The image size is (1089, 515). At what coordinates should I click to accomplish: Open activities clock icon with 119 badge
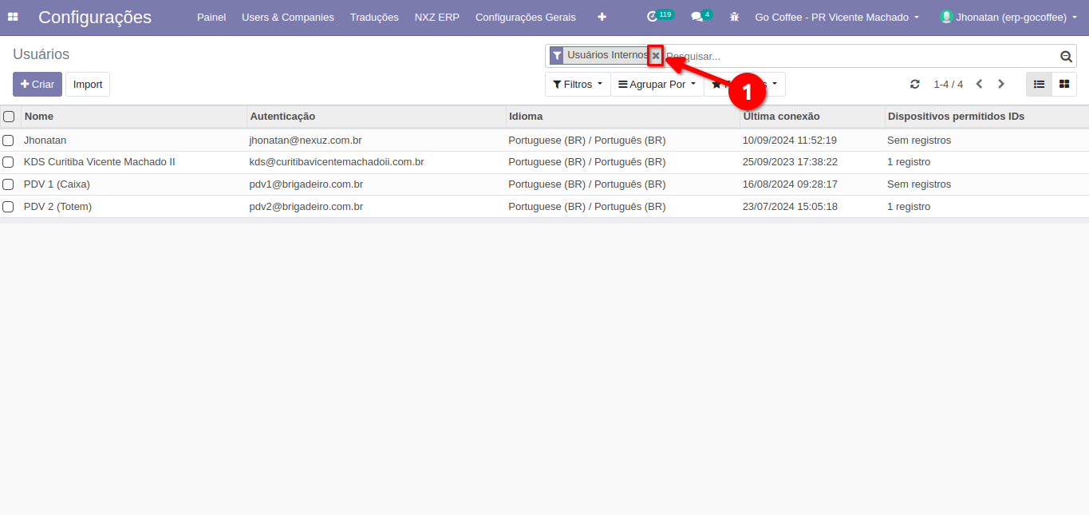[653, 17]
